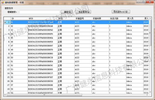This screenshot has height=100, width=155.
Task: Click Admin cell in row 4
Action: pos(135,34)
